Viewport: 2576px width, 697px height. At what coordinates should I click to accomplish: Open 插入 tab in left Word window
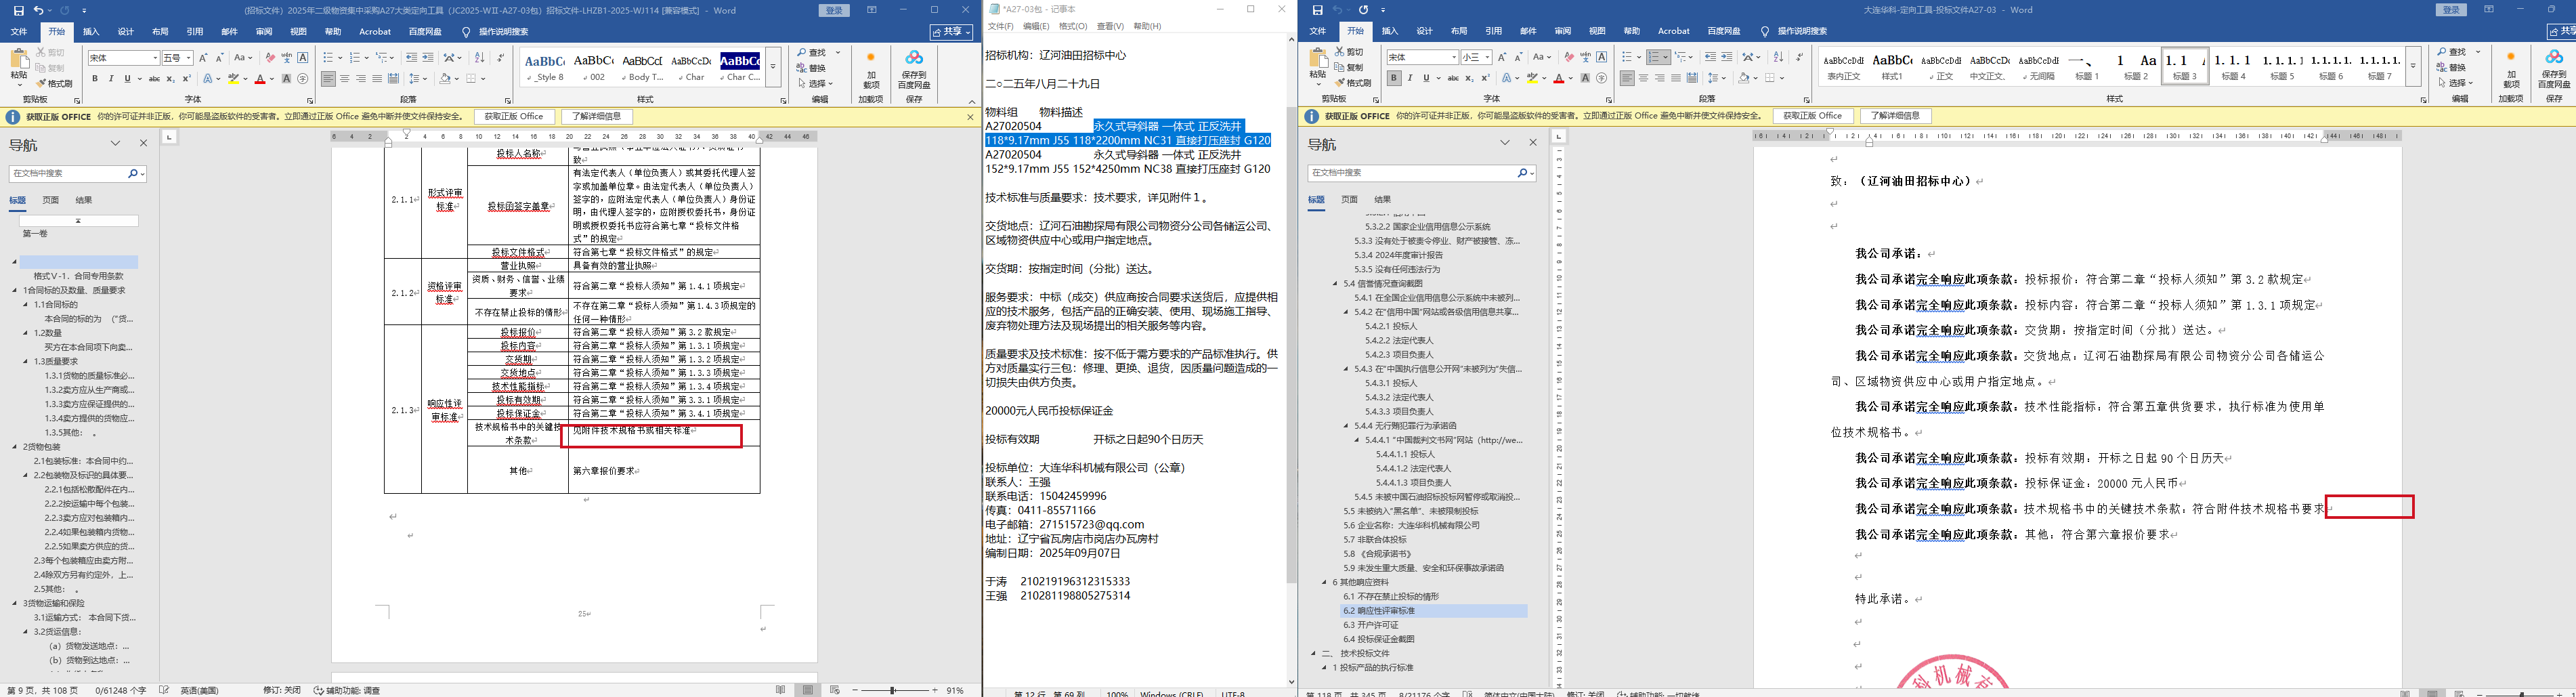[x=91, y=32]
